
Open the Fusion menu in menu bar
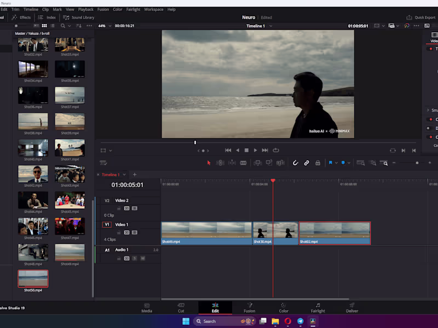click(103, 9)
